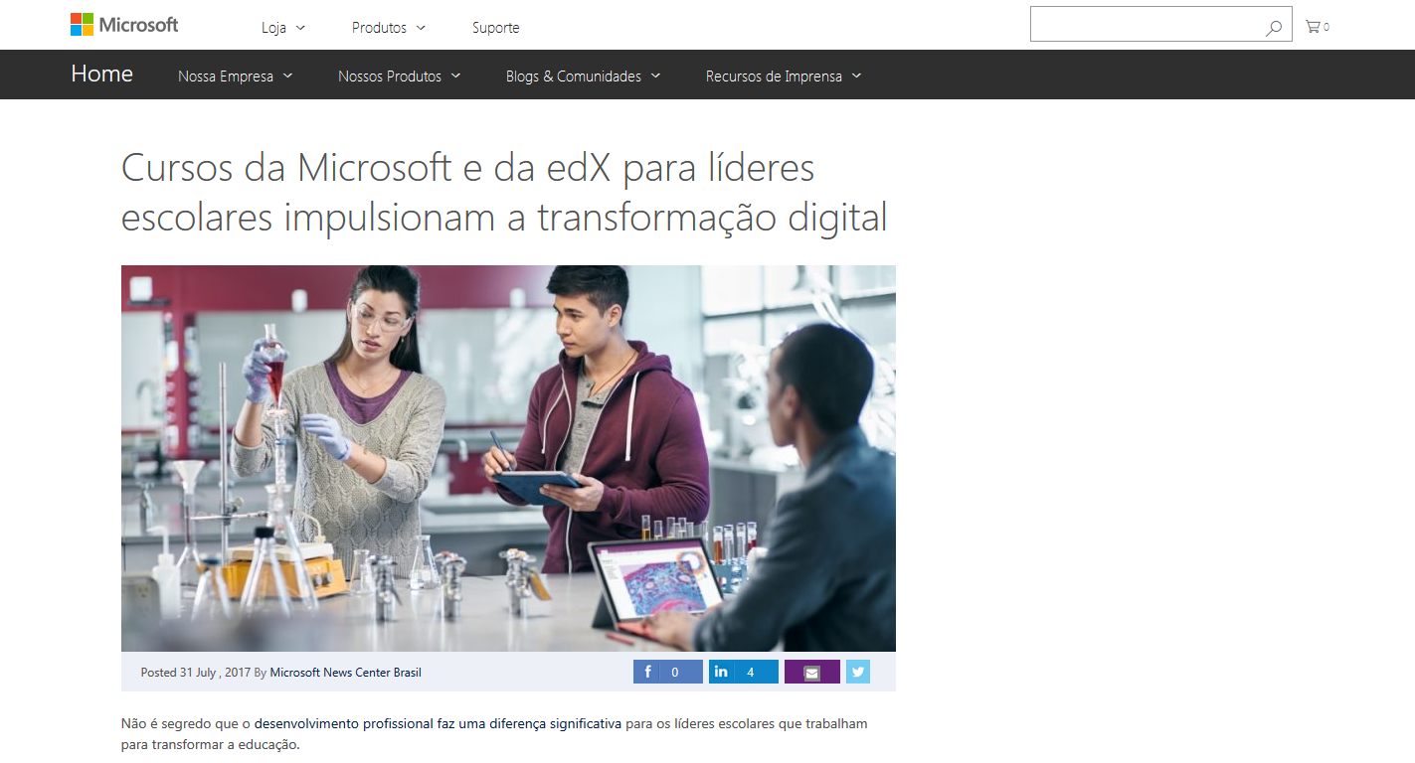Click the search magnifier icon

1274,28
